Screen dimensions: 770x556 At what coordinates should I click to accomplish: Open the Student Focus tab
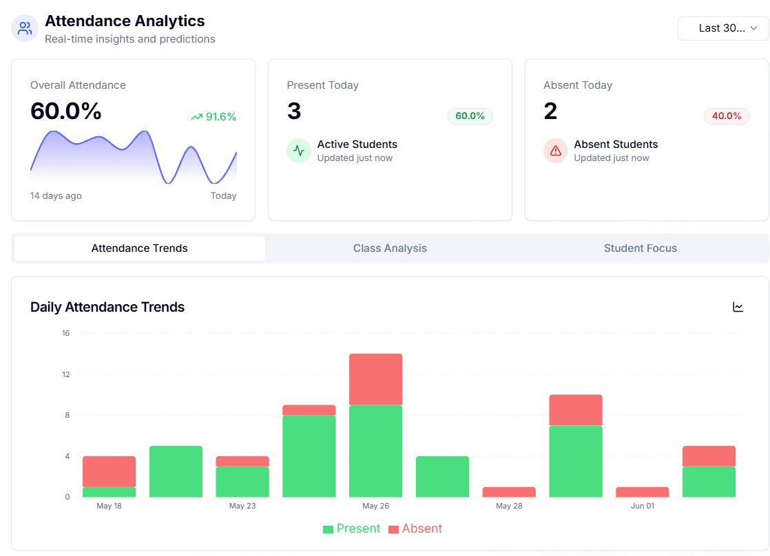640,248
